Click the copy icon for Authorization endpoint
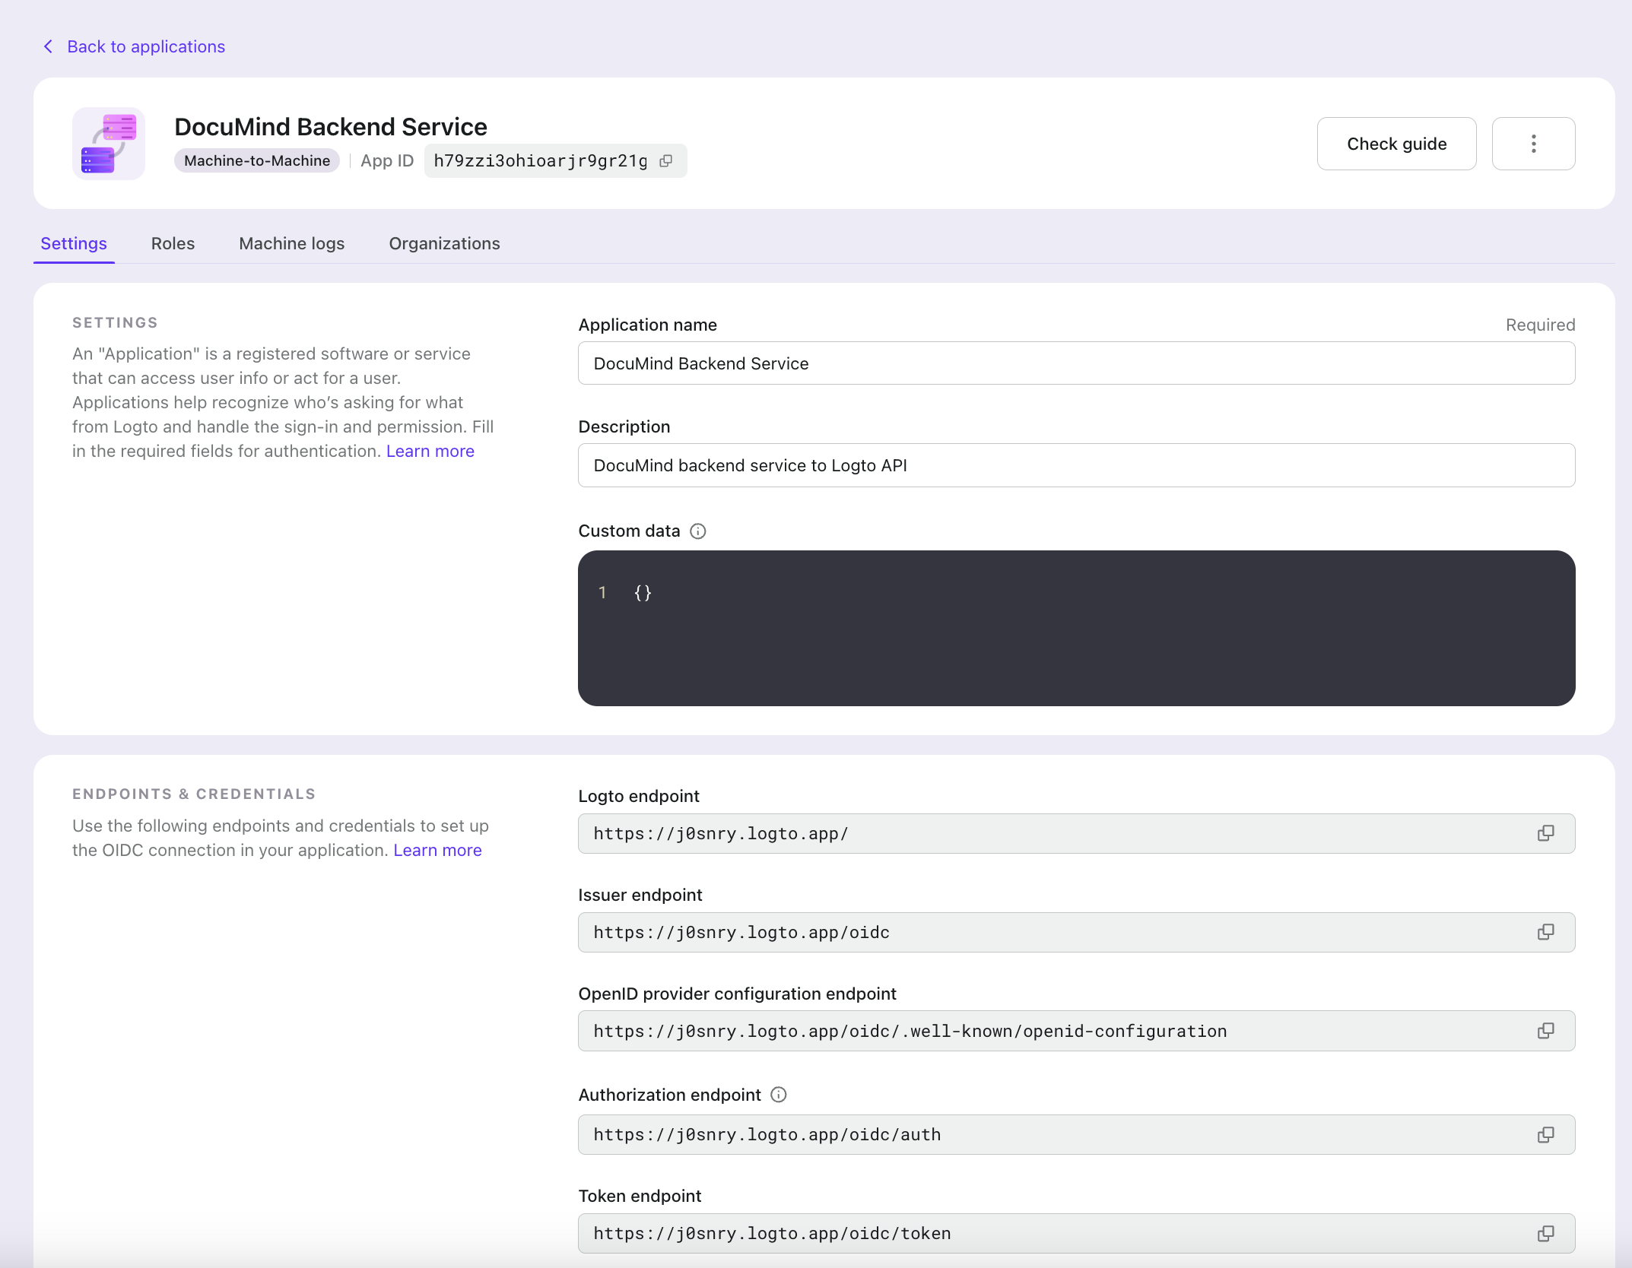Viewport: 1632px width, 1268px height. click(x=1546, y=1132)
